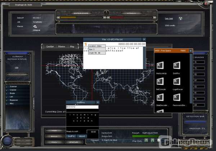Image resolution: width=216 pixels, height=151 pixels.
Task: Open the HDD panel button
Action: [54, 130]
